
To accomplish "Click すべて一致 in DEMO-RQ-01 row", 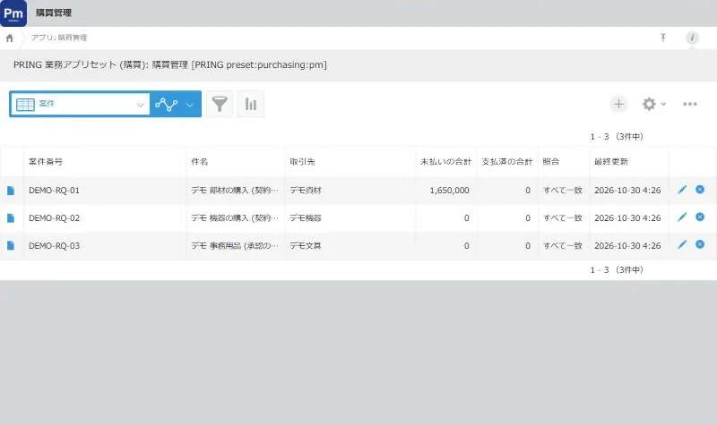I will (x=563, y=191).
